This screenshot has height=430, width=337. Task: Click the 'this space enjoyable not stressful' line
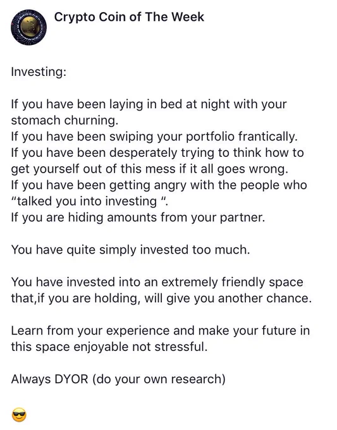pyautogui.click(x=109, y=347)
